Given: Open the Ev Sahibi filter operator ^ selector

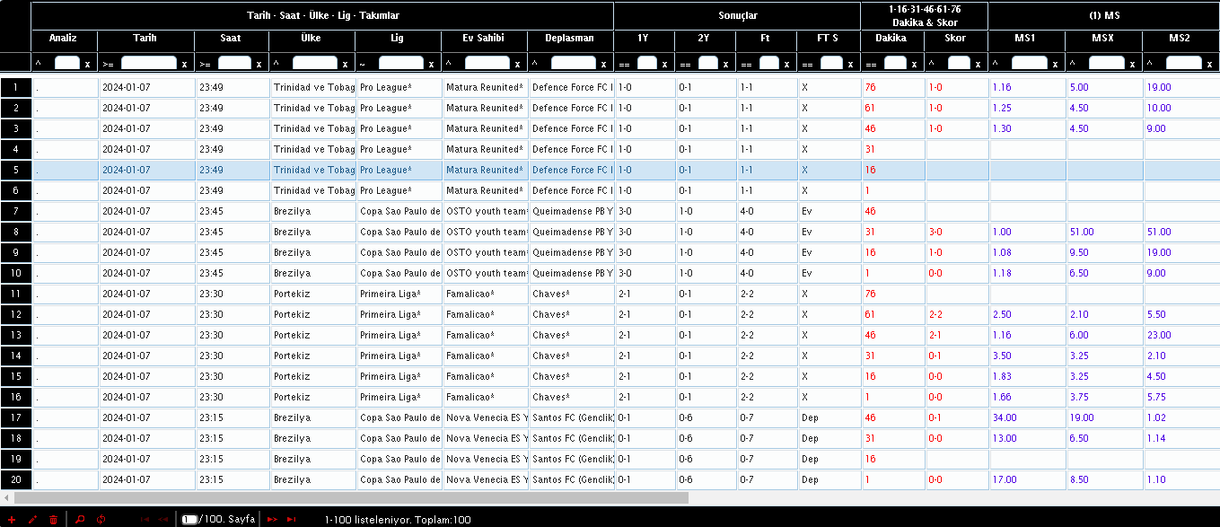Looking at the screenshot, I should coord(449,64).
